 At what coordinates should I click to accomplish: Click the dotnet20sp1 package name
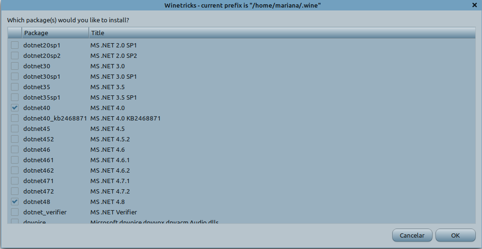click(x=42, y=46)
